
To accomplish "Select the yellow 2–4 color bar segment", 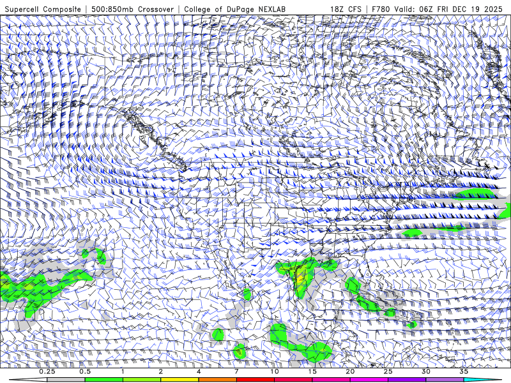I will 179,380.
